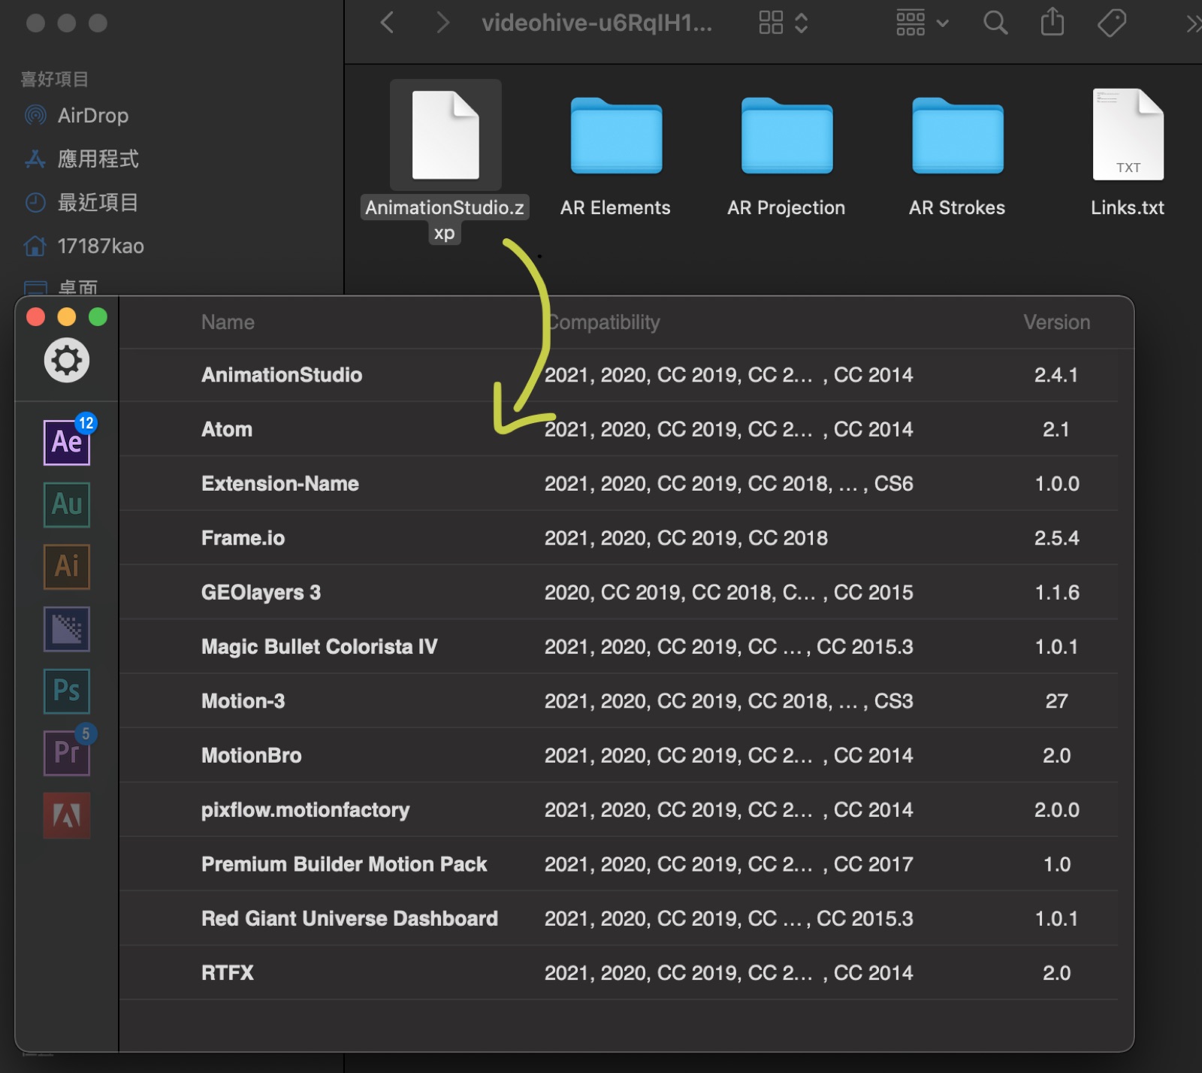This screenshot has height=1073, width=1202.
Task: Open 17187kao home folder in sidebar
Action: [84, 246]
